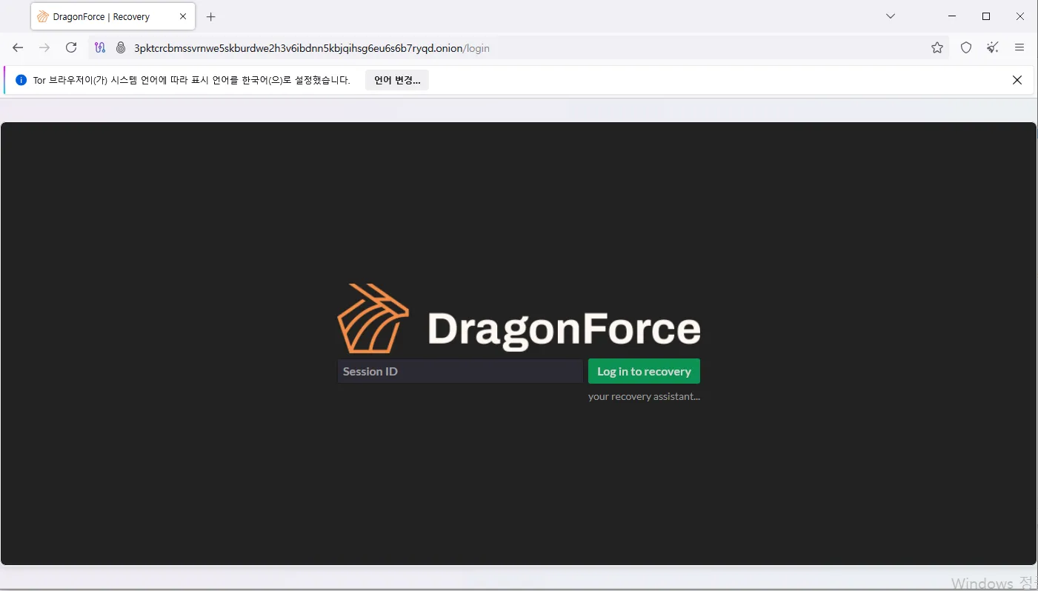
Task: Go back to the previous page
Action: (18, 47)
